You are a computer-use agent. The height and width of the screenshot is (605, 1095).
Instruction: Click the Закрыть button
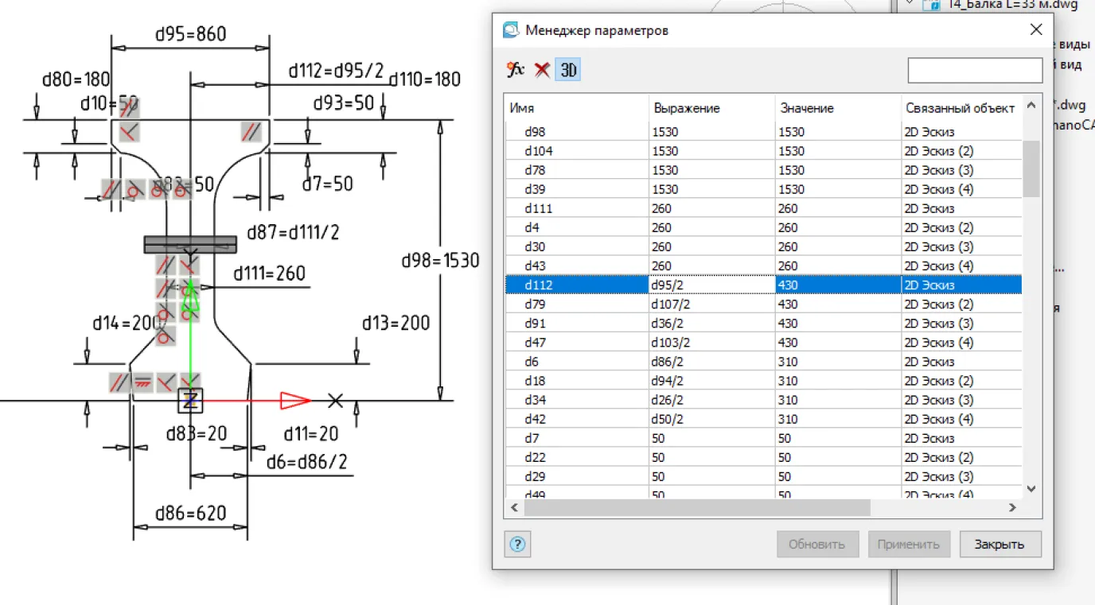pos(1000,544)
